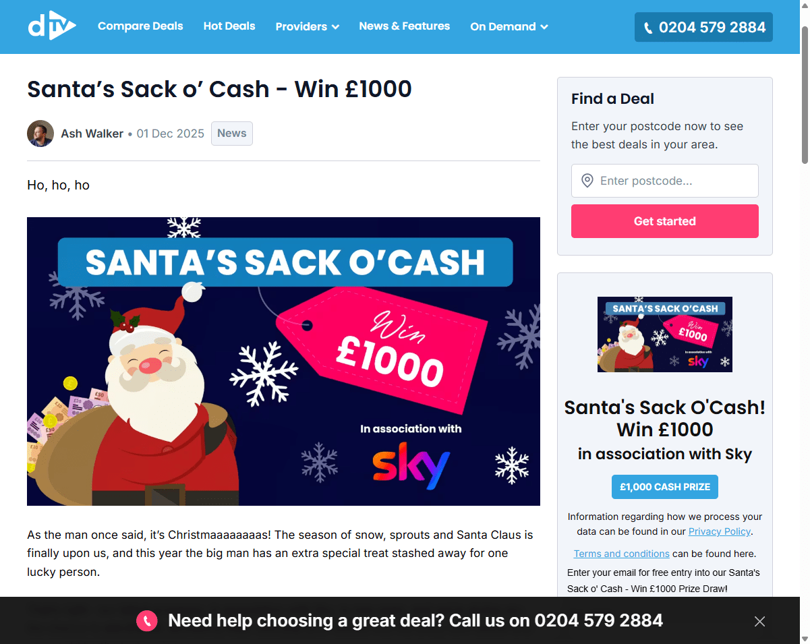Click the dTV logo in header
Viewport: 810px width, 644px height.
pos(52,26)
